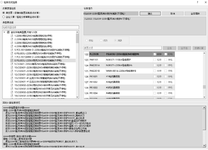Click document icon of item 13.CSD601 #1主变智能终端A
Viewport: 208px width, 150px height.
pyautogui.click(x=12, y=78)
